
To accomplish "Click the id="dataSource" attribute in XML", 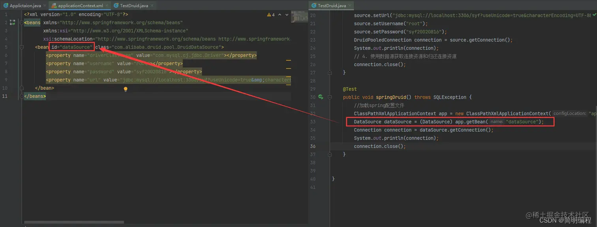I will point(72,47).
